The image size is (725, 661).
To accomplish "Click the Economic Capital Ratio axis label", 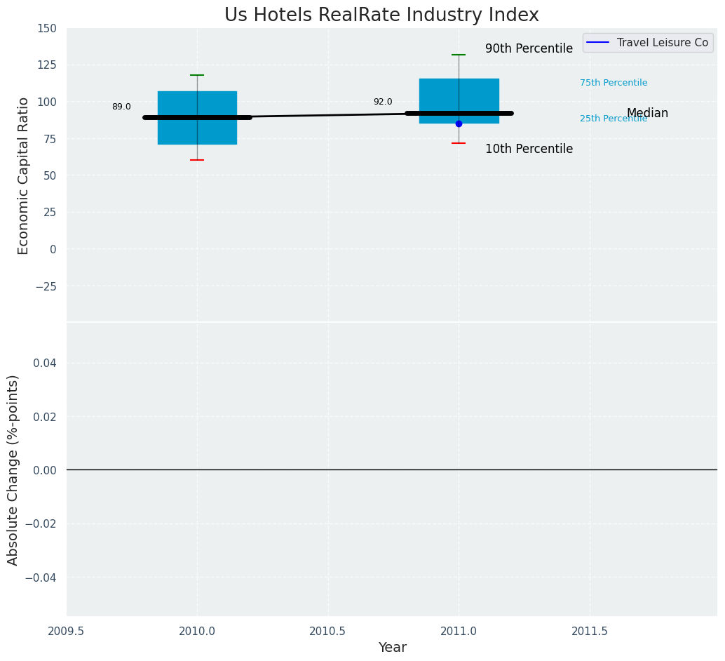I will (24, 175).
